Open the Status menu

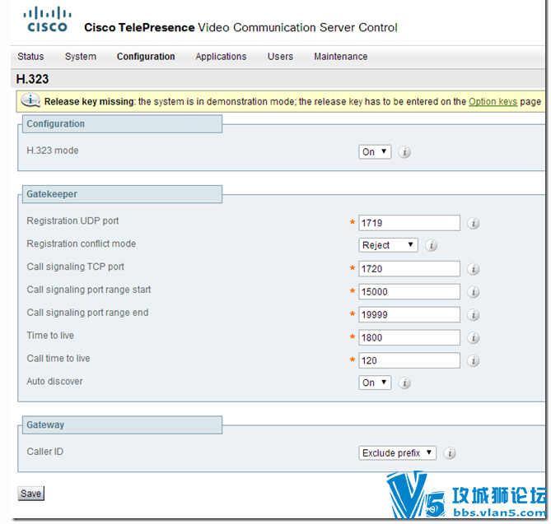(x=30, y=57)
